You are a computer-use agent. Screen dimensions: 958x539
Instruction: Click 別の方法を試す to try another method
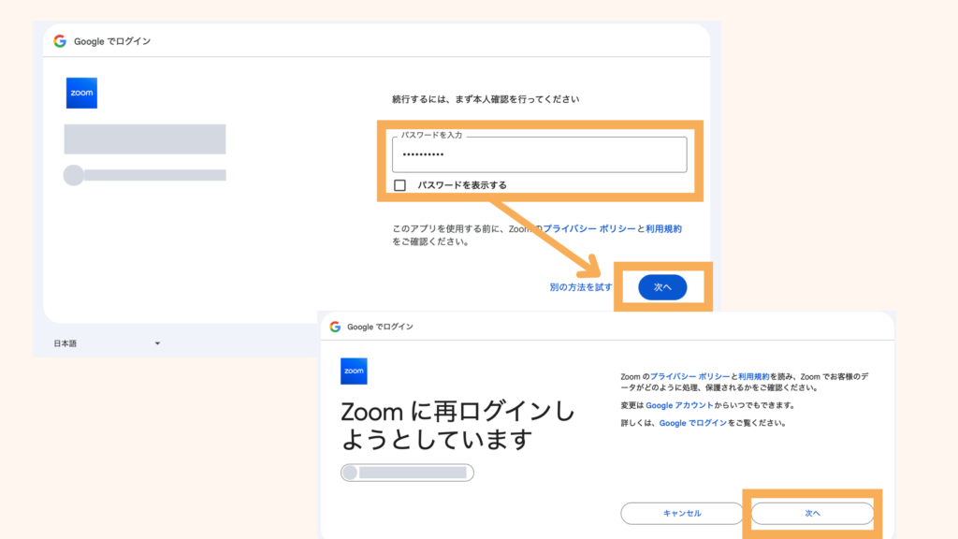tap(582, 287)
